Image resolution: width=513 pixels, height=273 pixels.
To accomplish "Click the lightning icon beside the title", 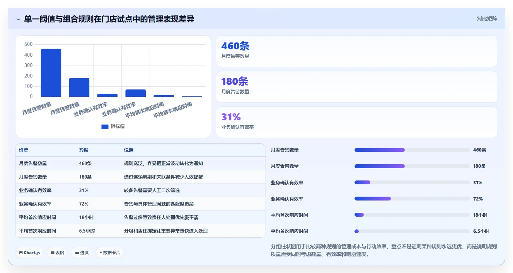I will tap(18, 19).
